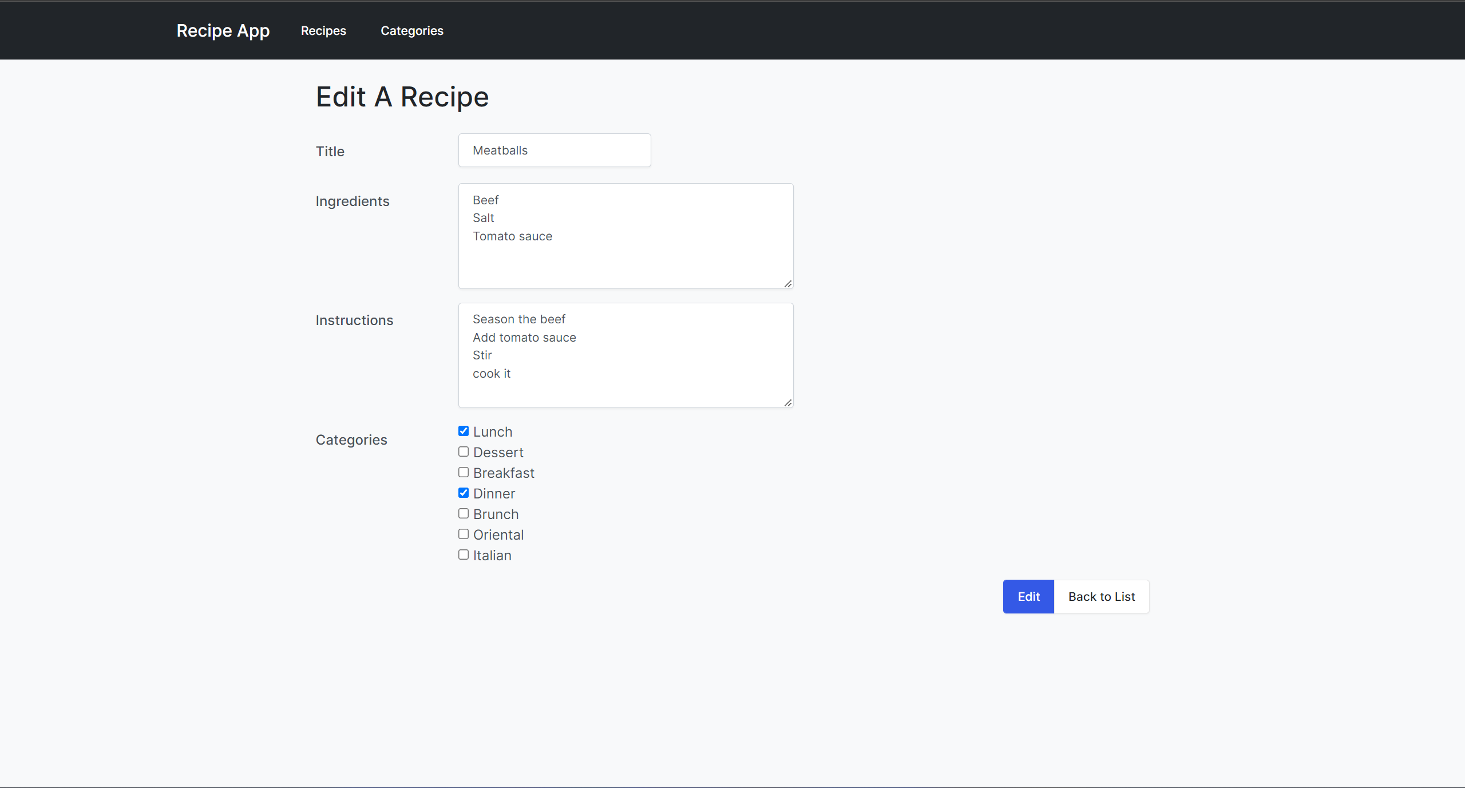Click the Season the beef instruction line
This screenshot has height=788, width=1465.
pyautogui.click(x=519, y=319)
